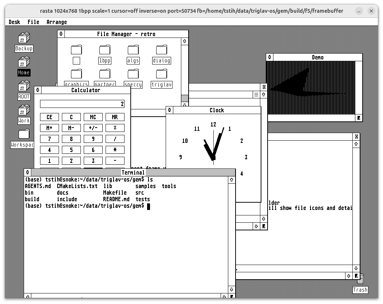Click the minus button in Calculator

115,161
